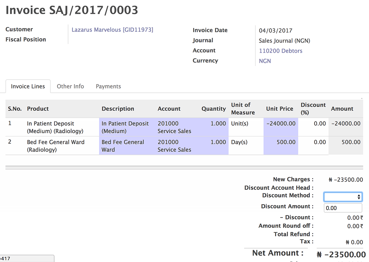The image size is (369, 262).
Task: Click Day(s) unit of measure cell
Action: [239, 142]
